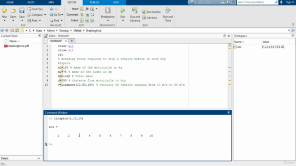The height and width of the screenshot is (166, 296).
Task: Open the Breakpoints menu
Action: click(x=108, y=14)
